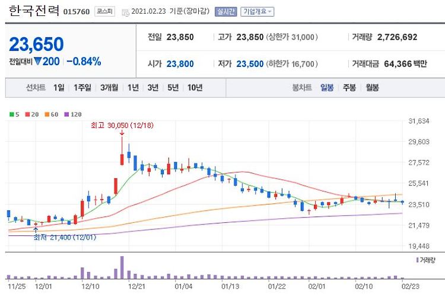
Task: Click the 상한가 31,000 text
Action: coord(292,37)
